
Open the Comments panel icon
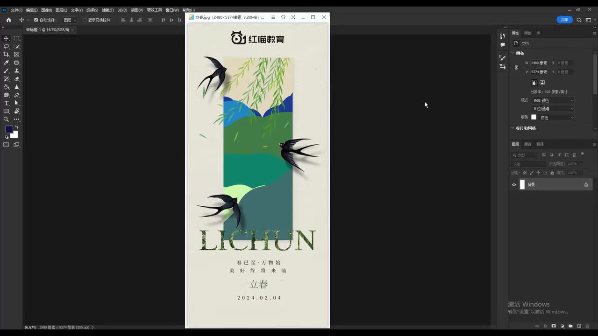tap(503, 45)
